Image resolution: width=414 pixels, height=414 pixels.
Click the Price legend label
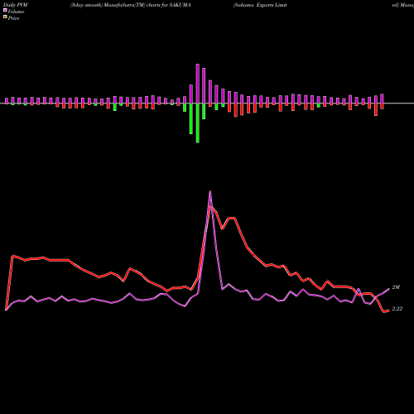pyautogui.click(x=13, y=18)
